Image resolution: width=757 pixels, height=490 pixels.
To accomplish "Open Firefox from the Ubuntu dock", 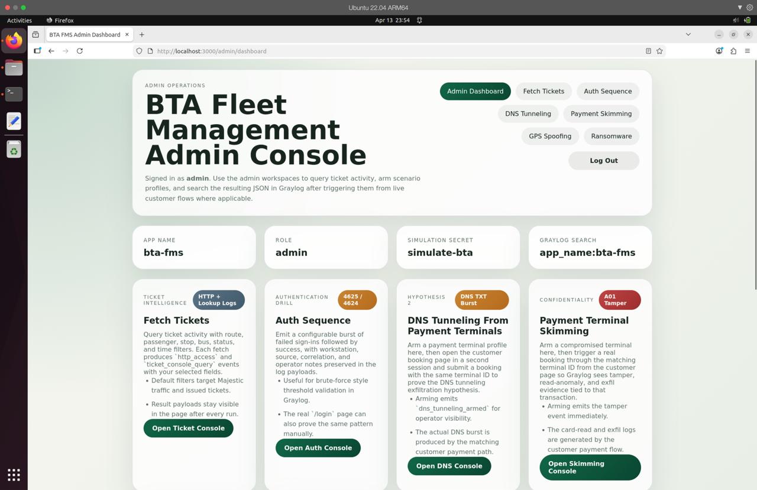I will [14, 41].
